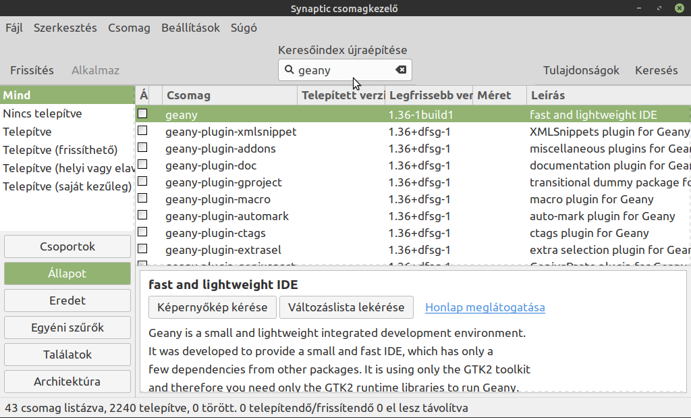
Task: Click the Változáslista lekérése button
Action: point(346,307)
